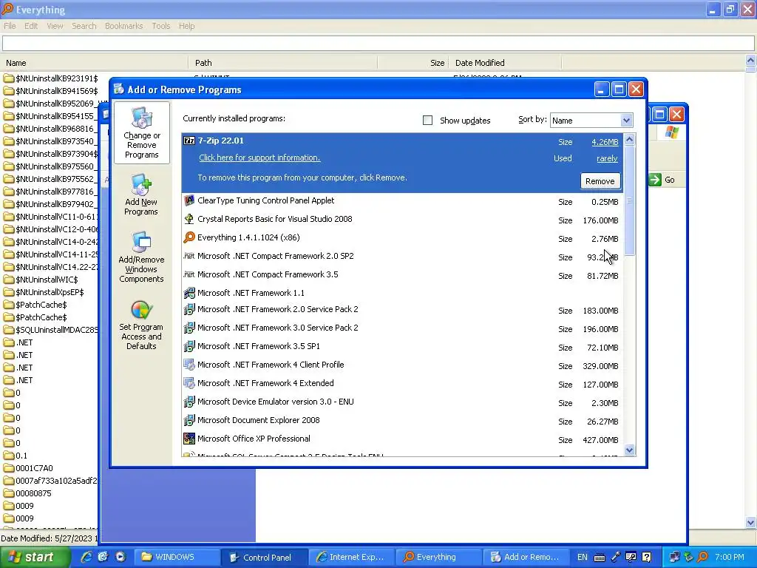Screen dimensions: 757x568
Task: Open the View menu in Everything
Action: (55, 26)
